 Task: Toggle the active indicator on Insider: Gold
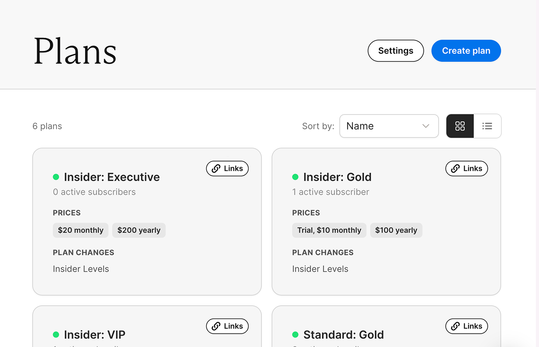pyautogui.click(x=296, y=176)
